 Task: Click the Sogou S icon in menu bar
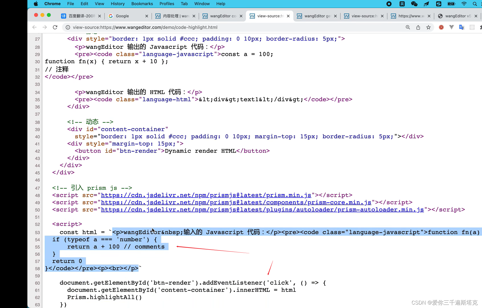(439, 4)
